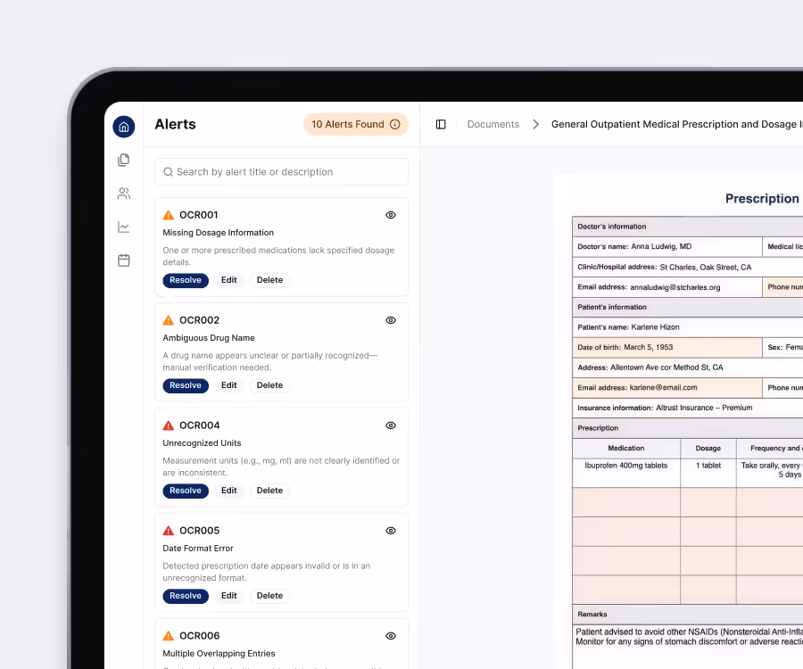803x669 pixels.
Task: Click the Dosage column header
Action: coord(708,449)
